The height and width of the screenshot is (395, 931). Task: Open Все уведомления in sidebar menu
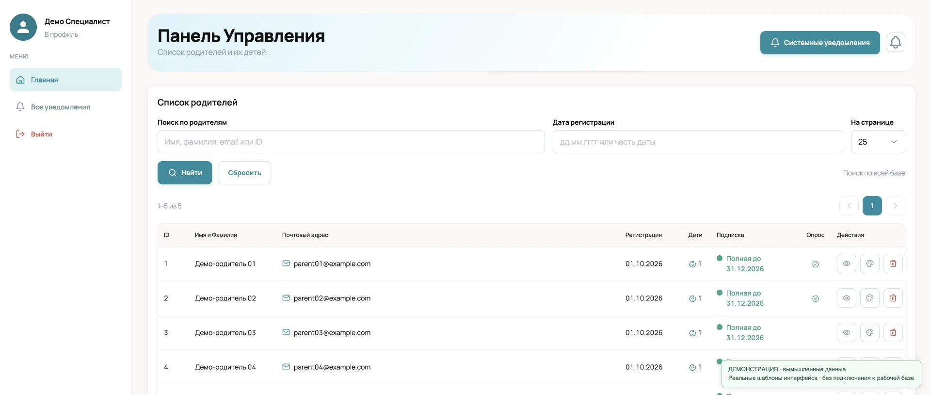[x=65, y=107]
